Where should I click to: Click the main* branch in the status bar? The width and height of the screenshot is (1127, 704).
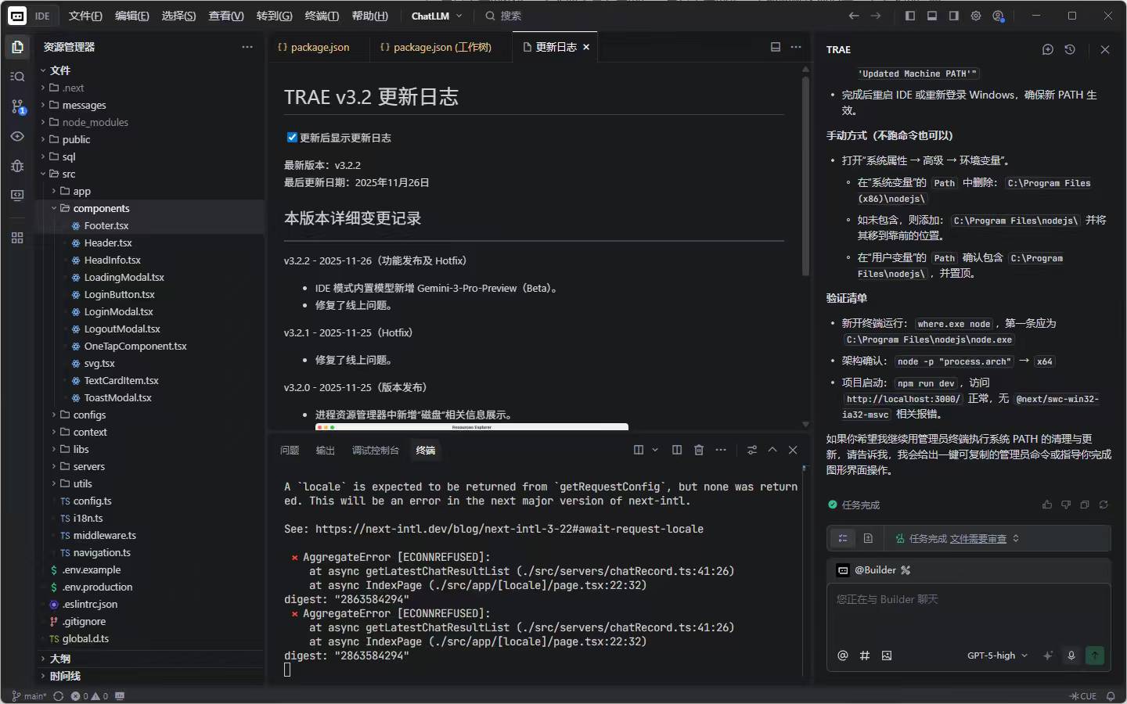(30, 696)
